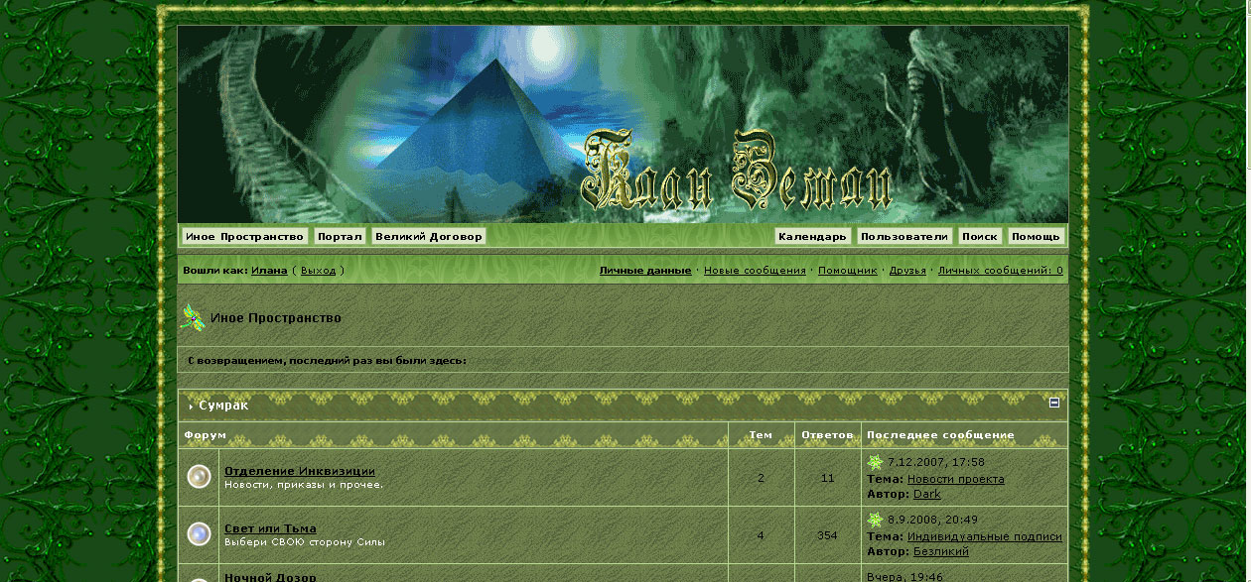Open the Индивидуальные подписи topic
1251x582 pixels.
pos(985,534)
